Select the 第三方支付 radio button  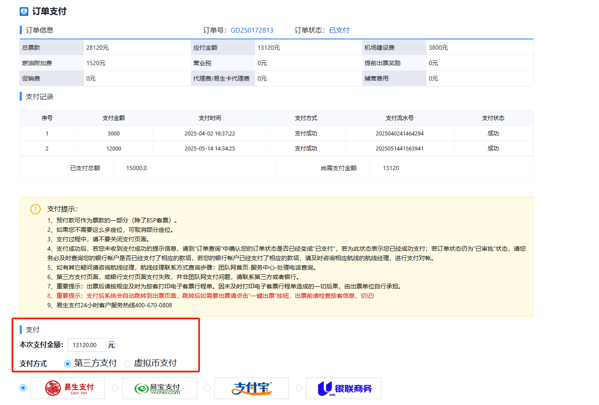coord(68,364)
